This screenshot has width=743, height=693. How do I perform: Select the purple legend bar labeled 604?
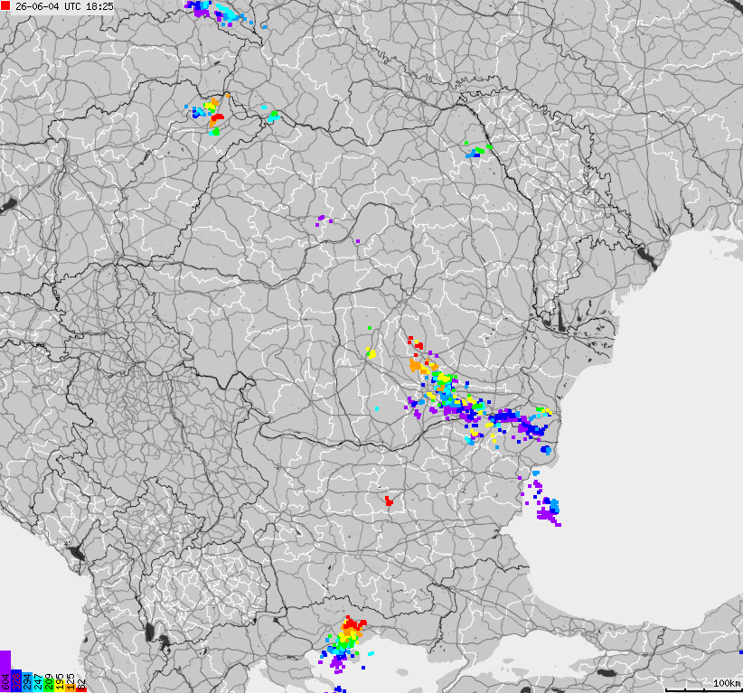click(5, 671)
